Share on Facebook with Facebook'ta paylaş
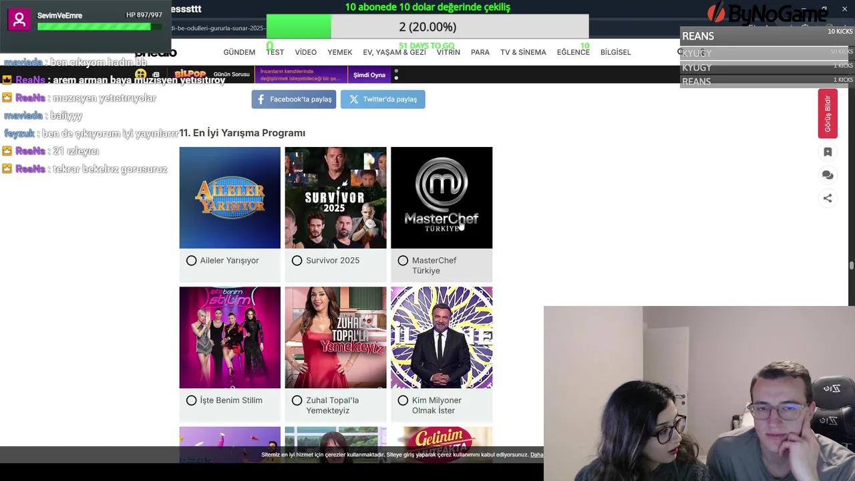This screenshot has width=855, height=481. 294,99
